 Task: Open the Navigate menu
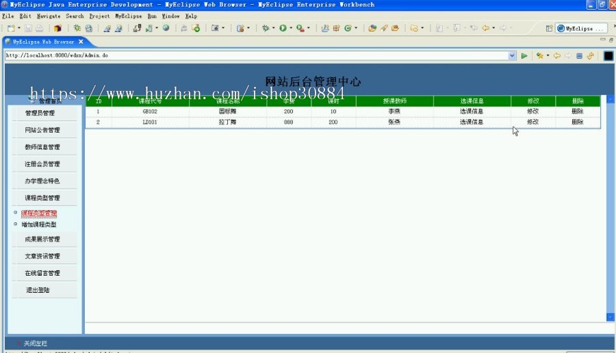(x=49, y=16)
